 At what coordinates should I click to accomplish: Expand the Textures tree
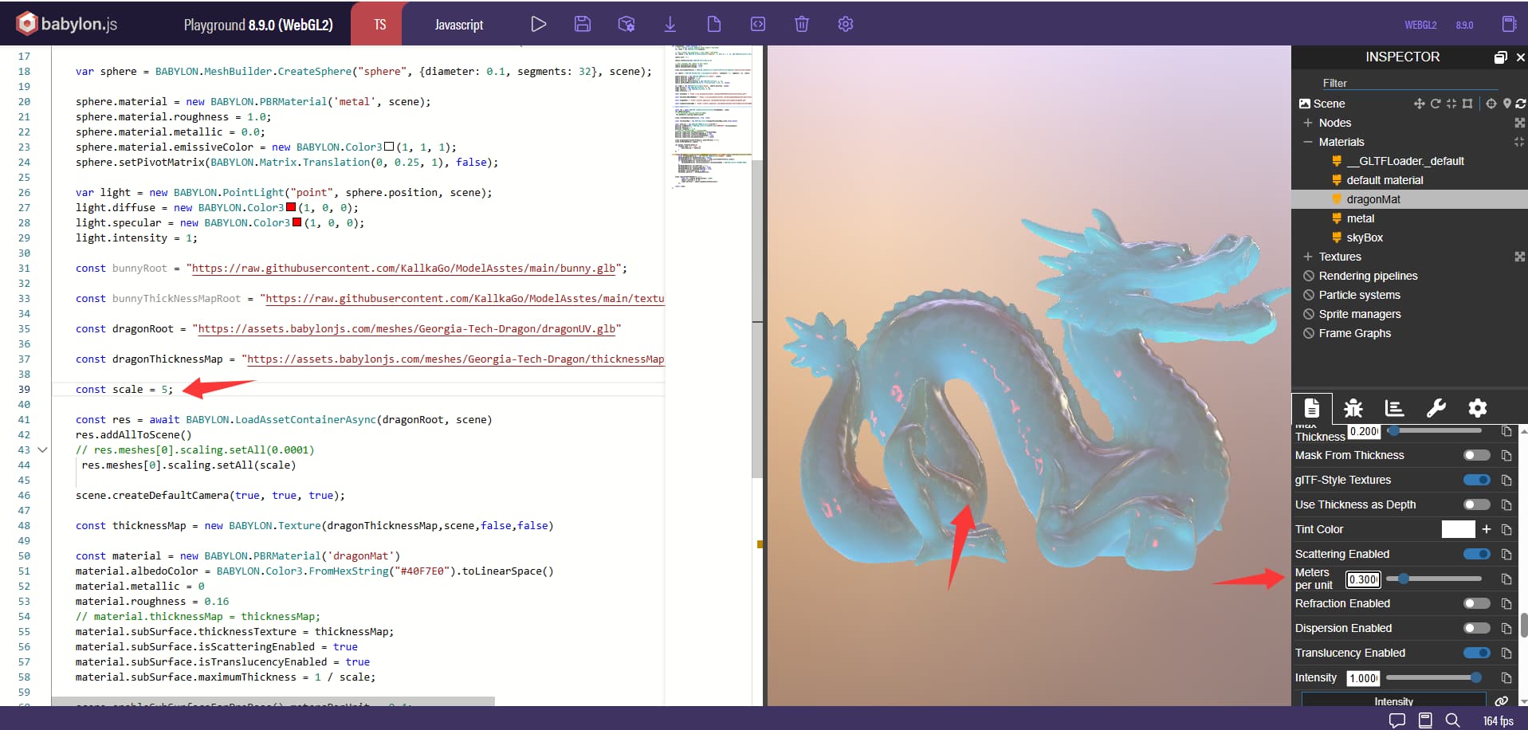click(1308, 257)
